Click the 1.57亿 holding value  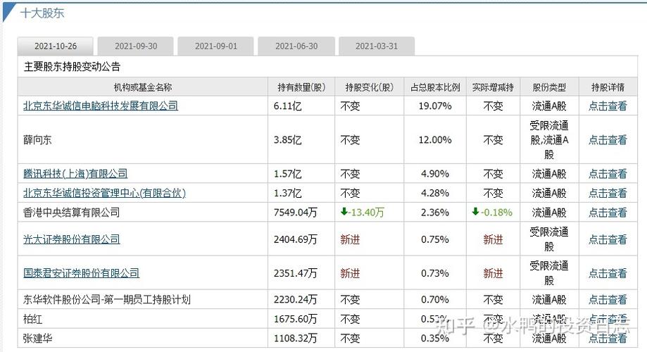[x=288, y=174]
